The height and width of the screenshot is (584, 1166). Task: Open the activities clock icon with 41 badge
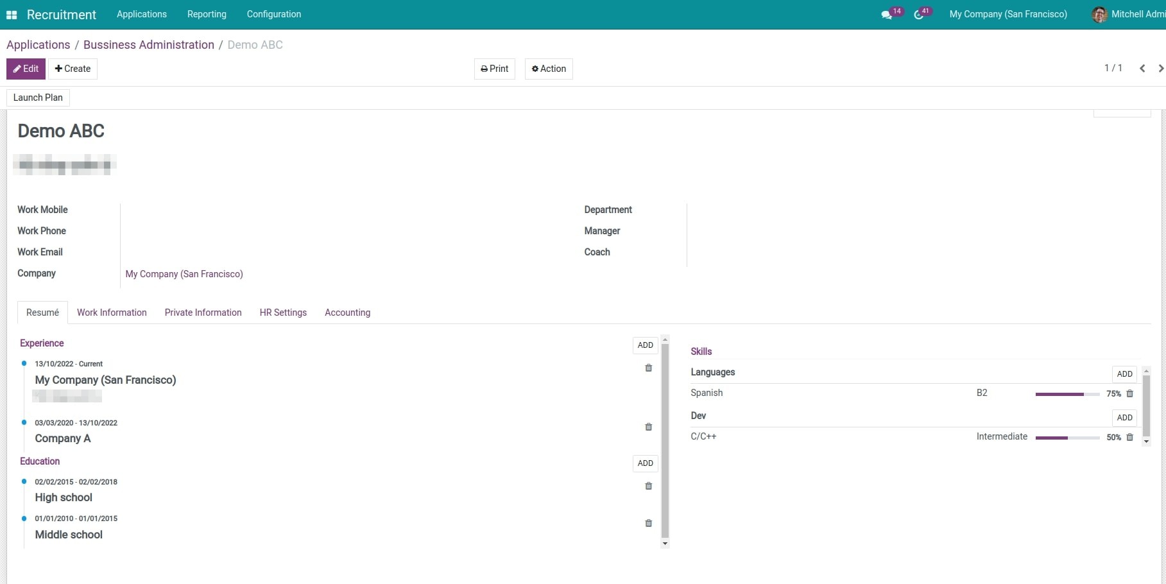pyautogui.click(x=919, y=15)
